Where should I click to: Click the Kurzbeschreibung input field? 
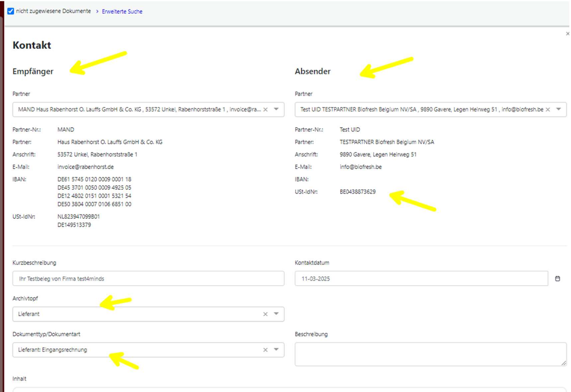(148, 279)
